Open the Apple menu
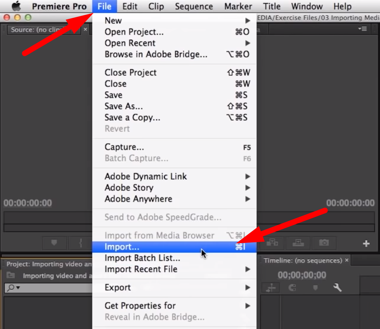Image resolution: width=380 pixels, height=329 pixels. [x=16, y=6]
